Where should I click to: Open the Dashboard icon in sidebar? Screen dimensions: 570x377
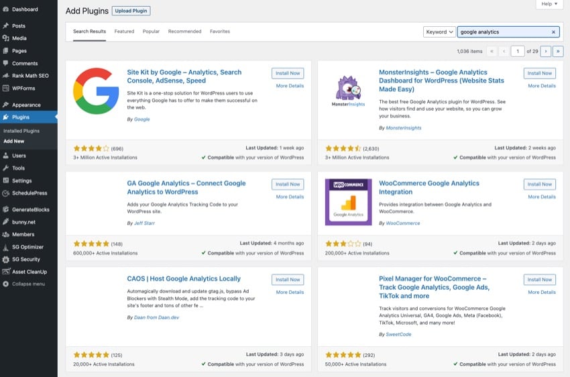[x=6, y=9]
